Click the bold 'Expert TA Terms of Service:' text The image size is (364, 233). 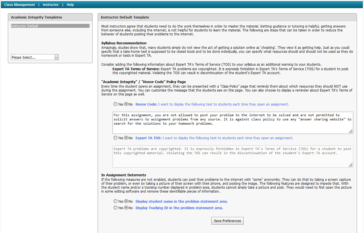click(x=136, y=69)
